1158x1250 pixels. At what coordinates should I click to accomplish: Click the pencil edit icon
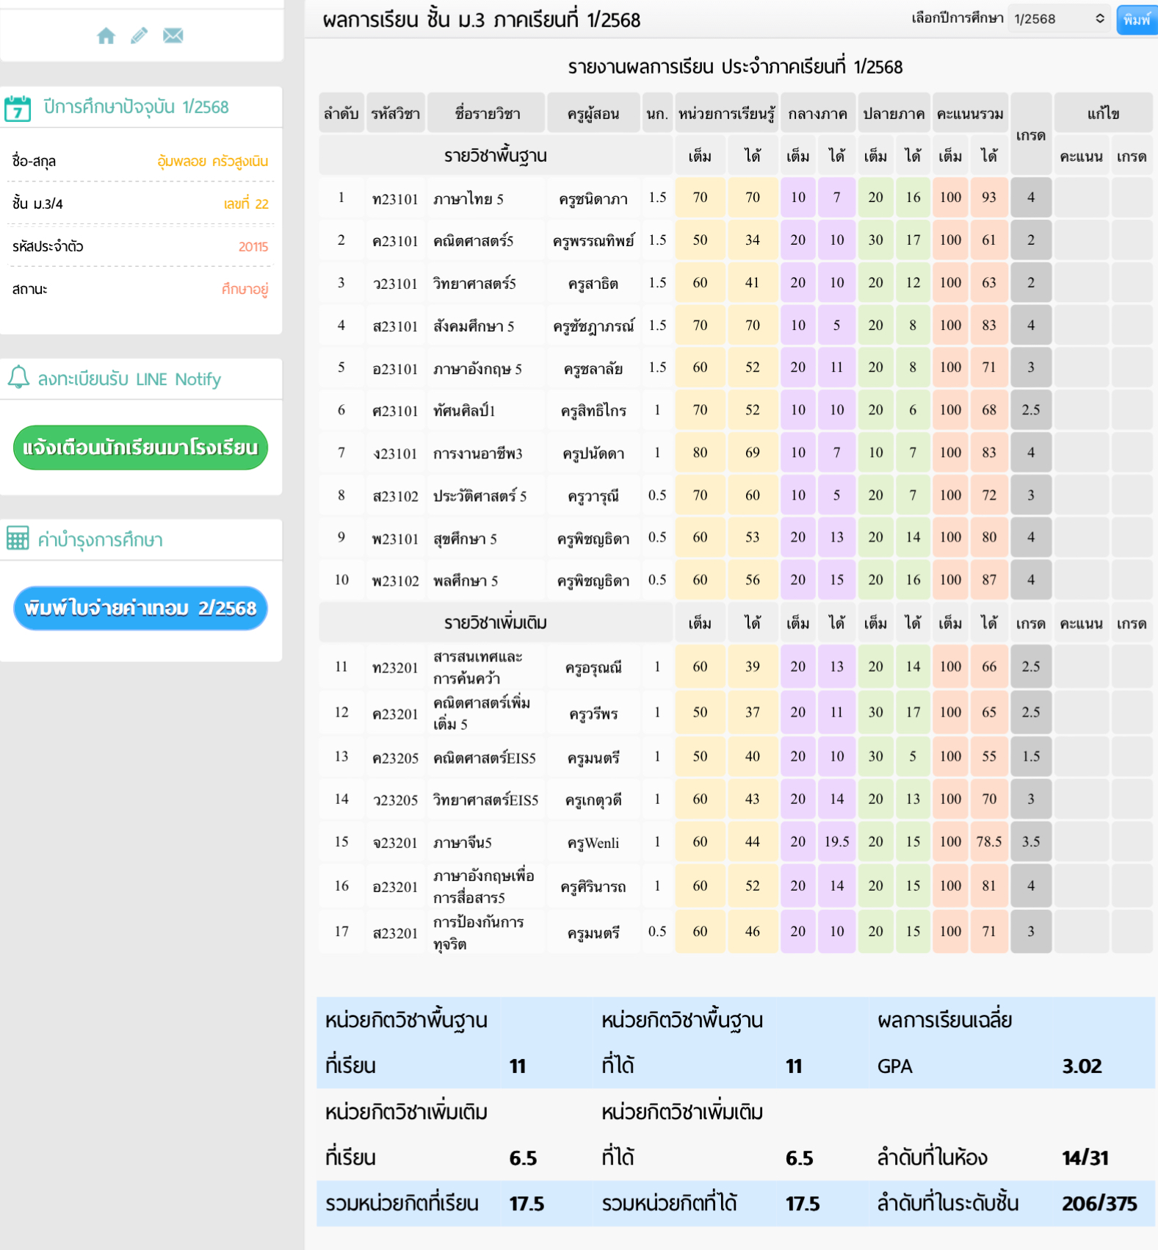click(x=139, y=35)
